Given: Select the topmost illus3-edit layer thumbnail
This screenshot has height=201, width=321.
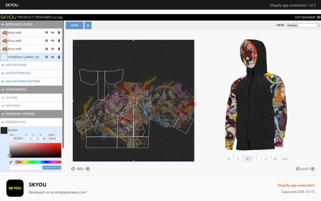Looking at the screenshot, I should point(4,33).
